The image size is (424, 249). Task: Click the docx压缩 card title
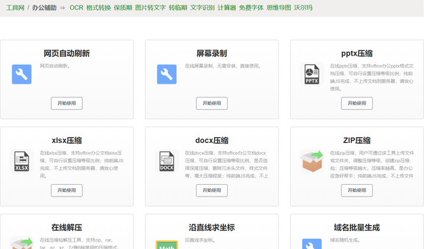pyautogui.click(x=212, y=140)
